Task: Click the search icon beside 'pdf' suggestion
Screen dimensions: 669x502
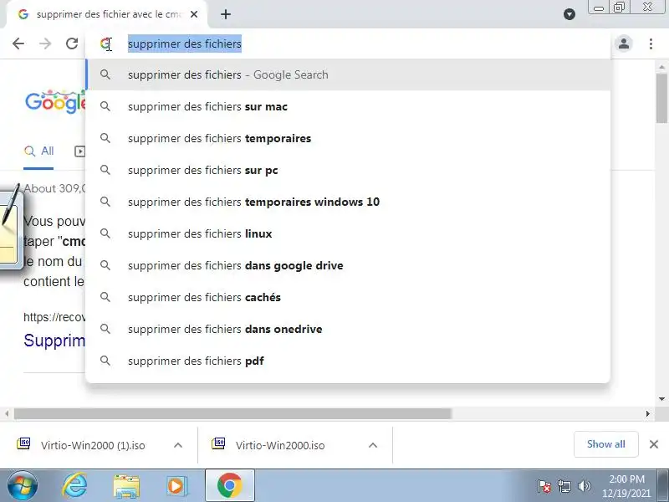Action: pyautogui.click(x=105, y=361)
